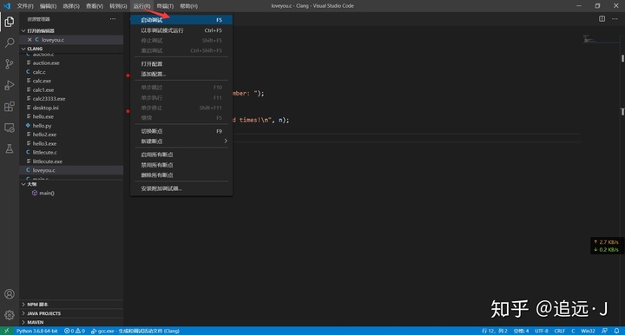Choose 以非调试模式运行 menu entry
Screen dimensions: 625x335
pyautogui.click(x=181, y=30)
